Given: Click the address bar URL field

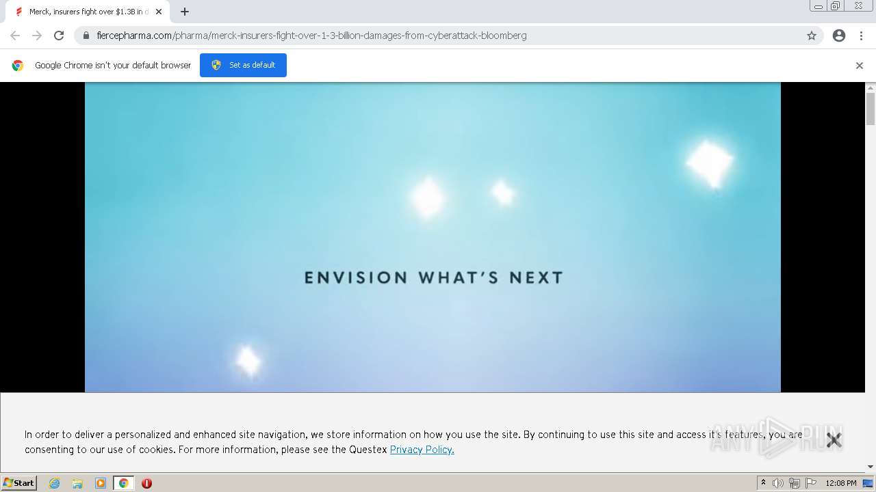Looking at the screenshot, I should click(x=448, y=36).
